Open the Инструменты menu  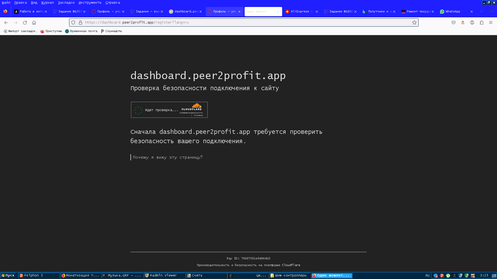90,3
